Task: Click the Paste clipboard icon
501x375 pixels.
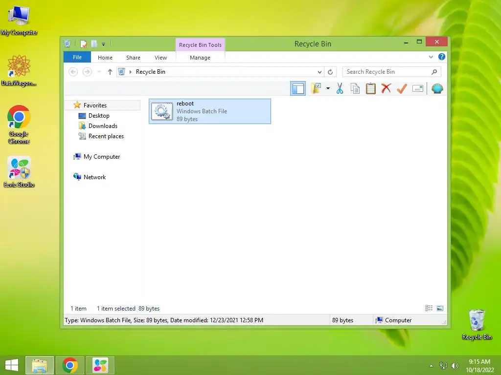Action: [371, 88]
